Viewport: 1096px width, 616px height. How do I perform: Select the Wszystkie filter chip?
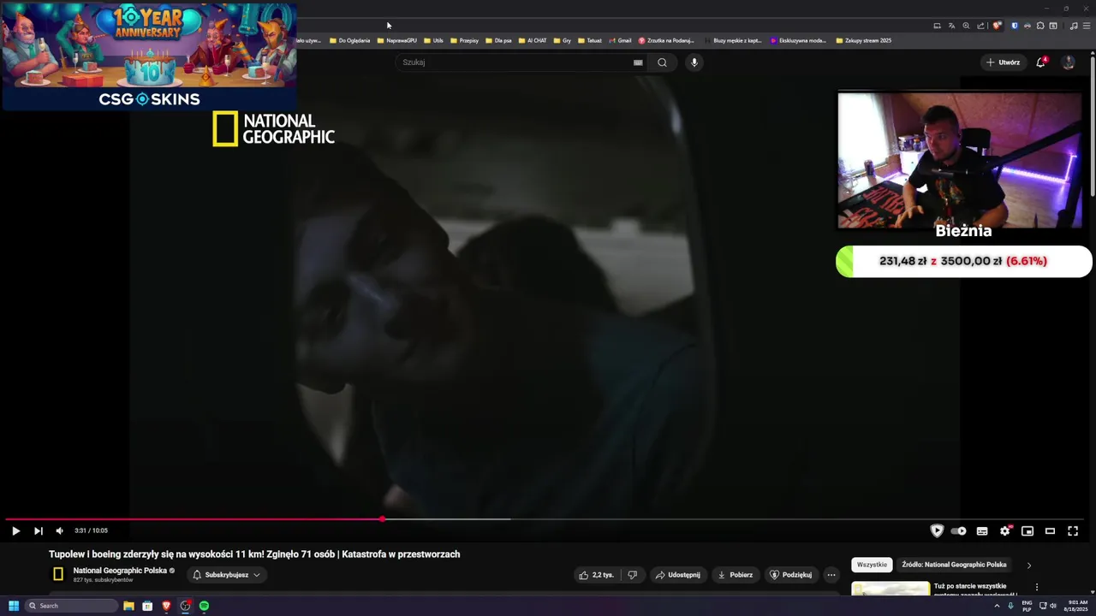[872, 565]
